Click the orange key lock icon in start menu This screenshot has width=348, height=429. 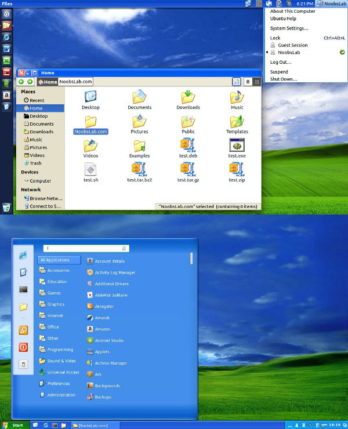[x=23, y=330]
